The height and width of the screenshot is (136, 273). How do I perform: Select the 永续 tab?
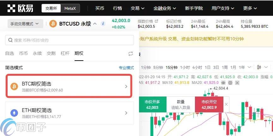pyautogui.click(x=37, y=53)
